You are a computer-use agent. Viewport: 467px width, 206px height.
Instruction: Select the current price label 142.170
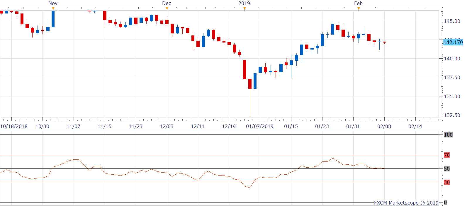coord(453,42)
